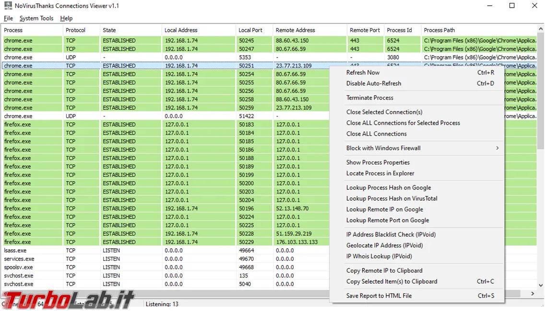
Task: Sort by the State column header
Action: [130, 30]
